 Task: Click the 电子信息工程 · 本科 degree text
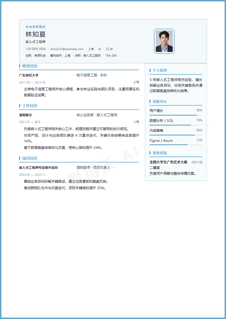[92, 75]
